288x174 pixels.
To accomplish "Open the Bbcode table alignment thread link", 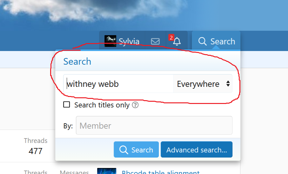I will 160,172.
